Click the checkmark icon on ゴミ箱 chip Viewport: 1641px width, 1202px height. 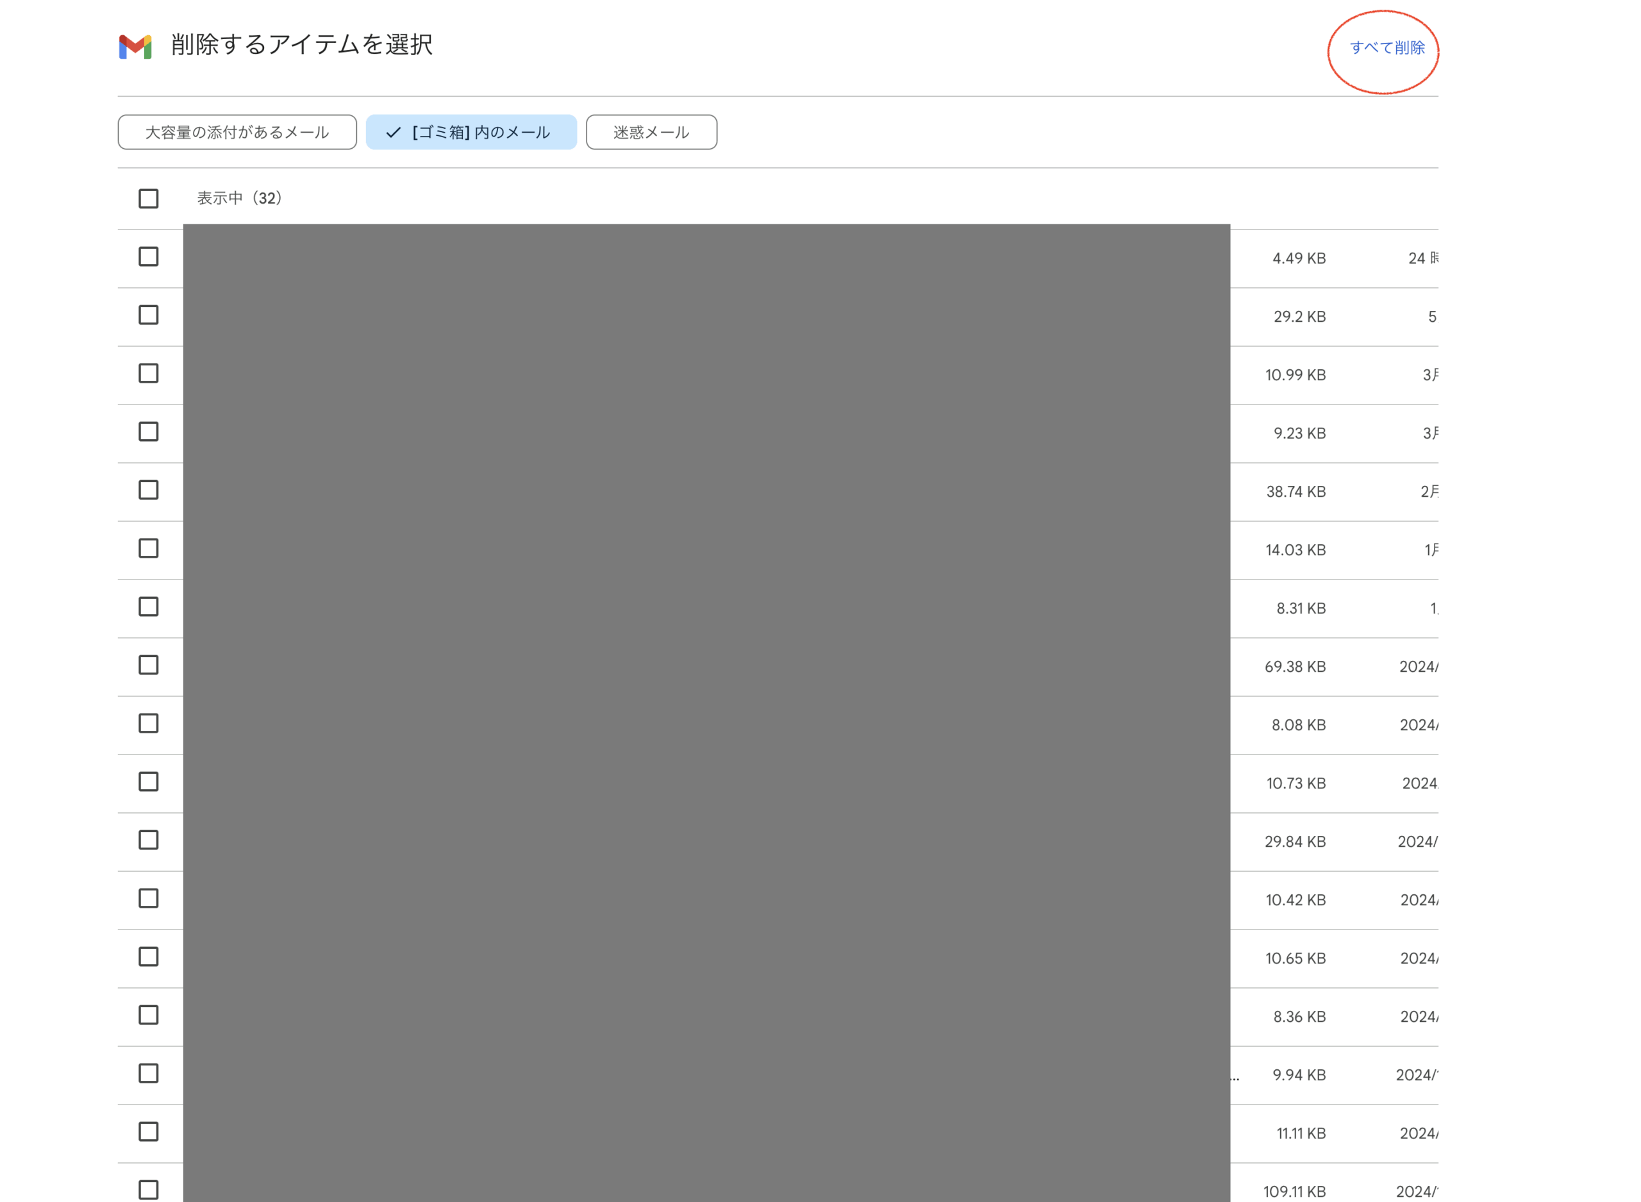[x=394, y=133]
